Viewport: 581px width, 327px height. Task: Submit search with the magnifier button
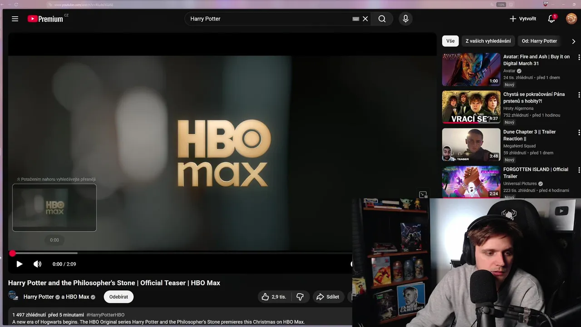point(382,19)
